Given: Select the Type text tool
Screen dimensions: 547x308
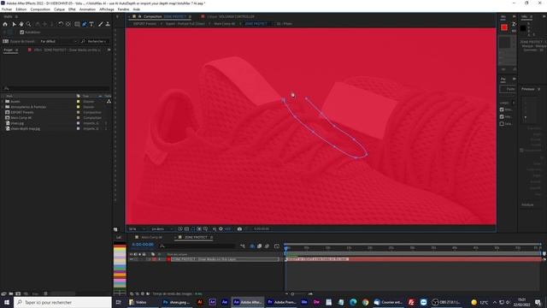Looking at the screenshot, I should (91, 24).
